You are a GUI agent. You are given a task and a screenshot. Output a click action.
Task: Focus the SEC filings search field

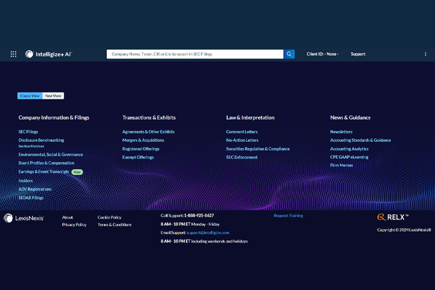195,54
